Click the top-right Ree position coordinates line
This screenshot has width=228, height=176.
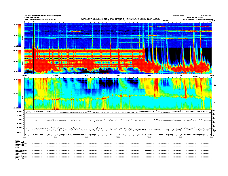pyautogui.click(x=199, y=19)
